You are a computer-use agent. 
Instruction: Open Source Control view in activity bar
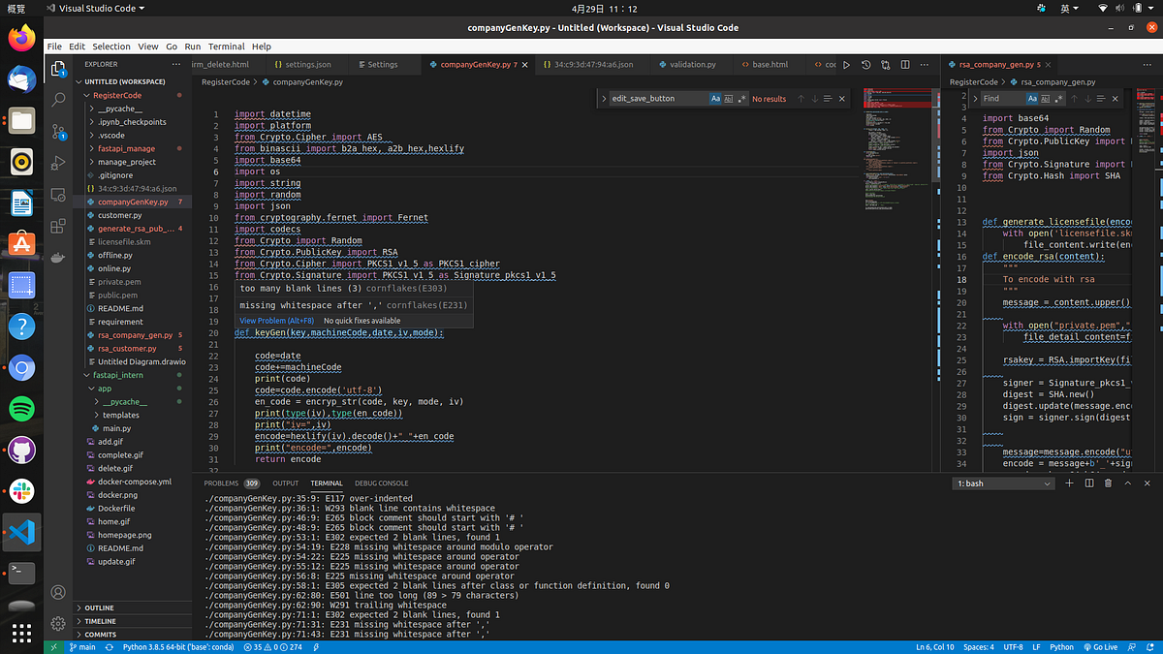coord(58,131)
